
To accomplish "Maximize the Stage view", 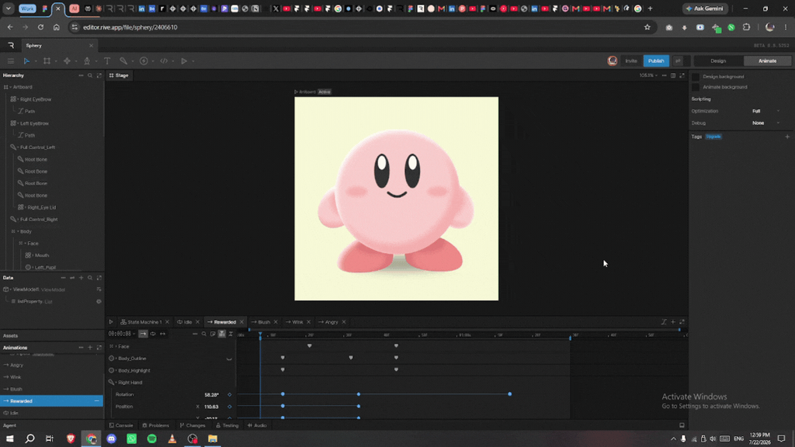I will coord(682,75).
